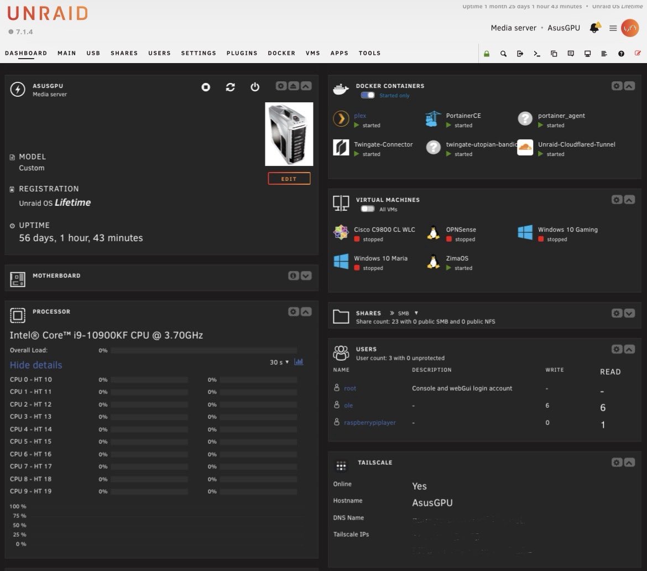Click the logout icon in the toolbar
Viewport: 647px width, 571px height.
(x=520, y=54)
